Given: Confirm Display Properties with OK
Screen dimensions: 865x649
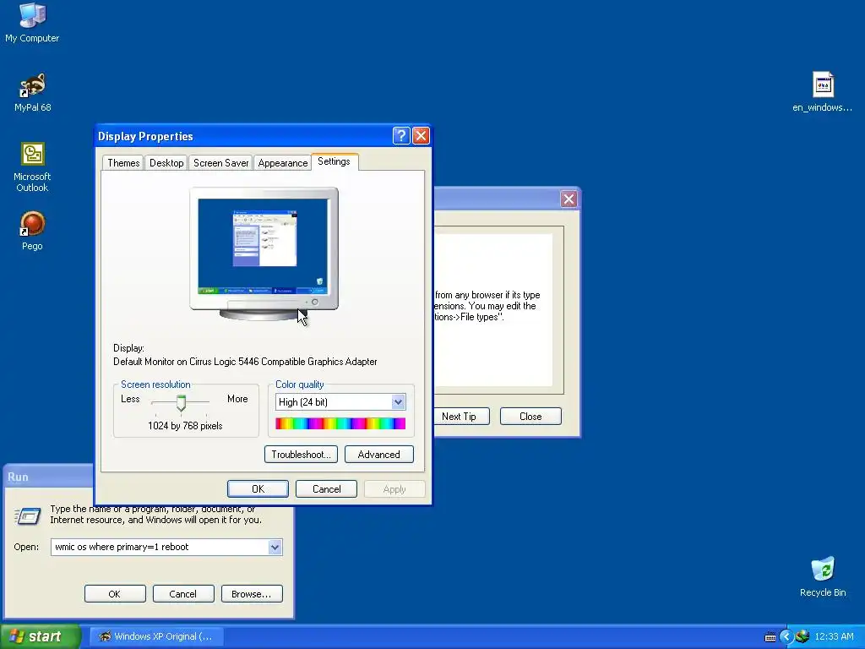Looking at the screenshot, I should [x=258, y=489].
